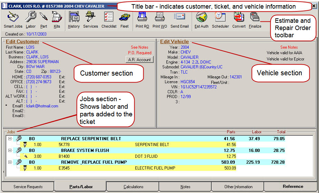Collapse the Replace Serpentine Belt job

(10, 139)
